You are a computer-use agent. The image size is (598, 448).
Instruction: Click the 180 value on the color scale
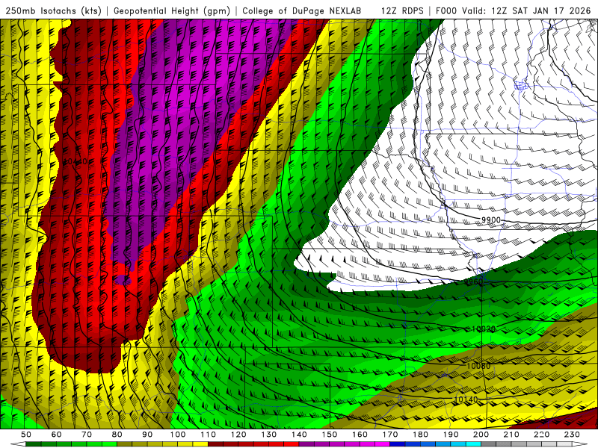click(420, 435)
